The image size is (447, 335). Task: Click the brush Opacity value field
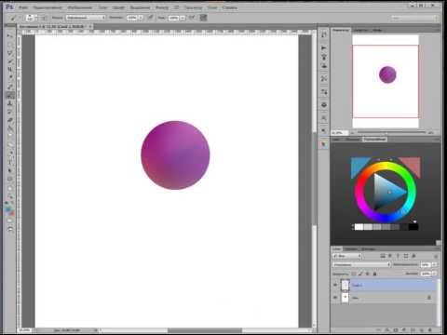pos(132,18)
